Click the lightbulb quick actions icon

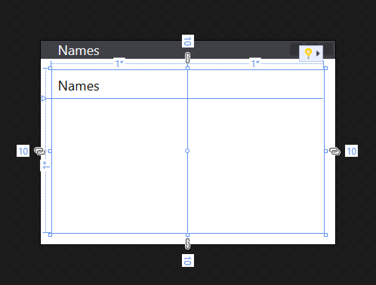tap(308, 54)
